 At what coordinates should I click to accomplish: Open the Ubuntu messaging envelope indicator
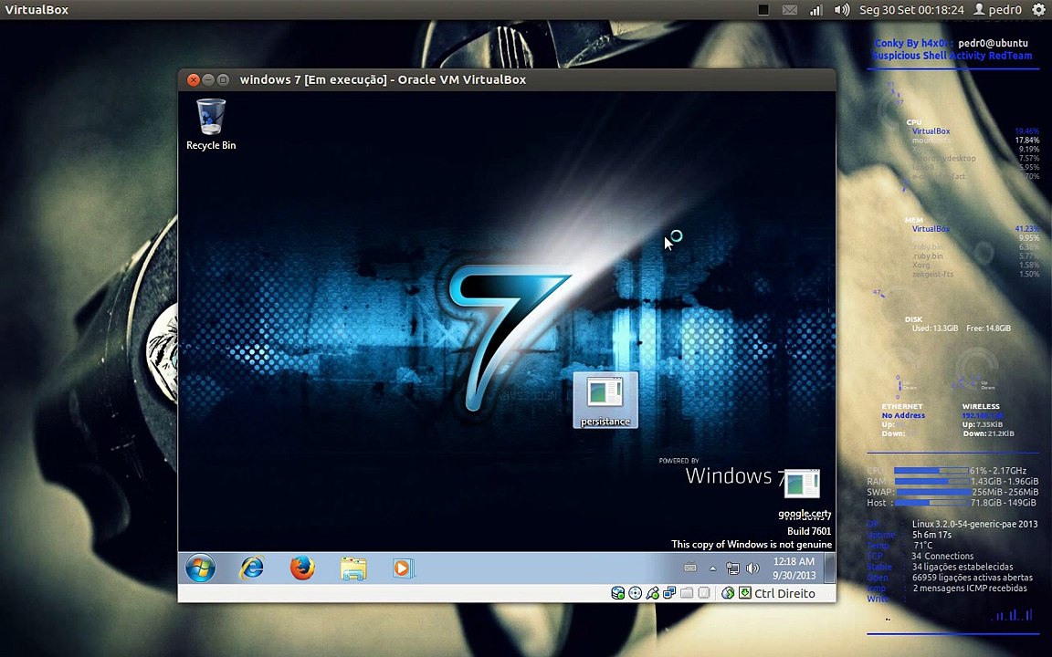tap(790, 9)
